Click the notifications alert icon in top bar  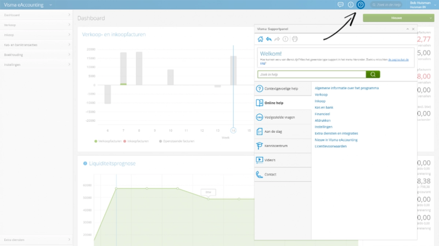(351, 5)
